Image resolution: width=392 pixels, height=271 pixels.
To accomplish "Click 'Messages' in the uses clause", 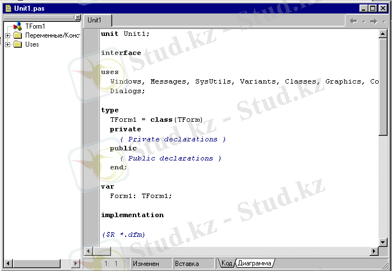I will coord(168,81).
